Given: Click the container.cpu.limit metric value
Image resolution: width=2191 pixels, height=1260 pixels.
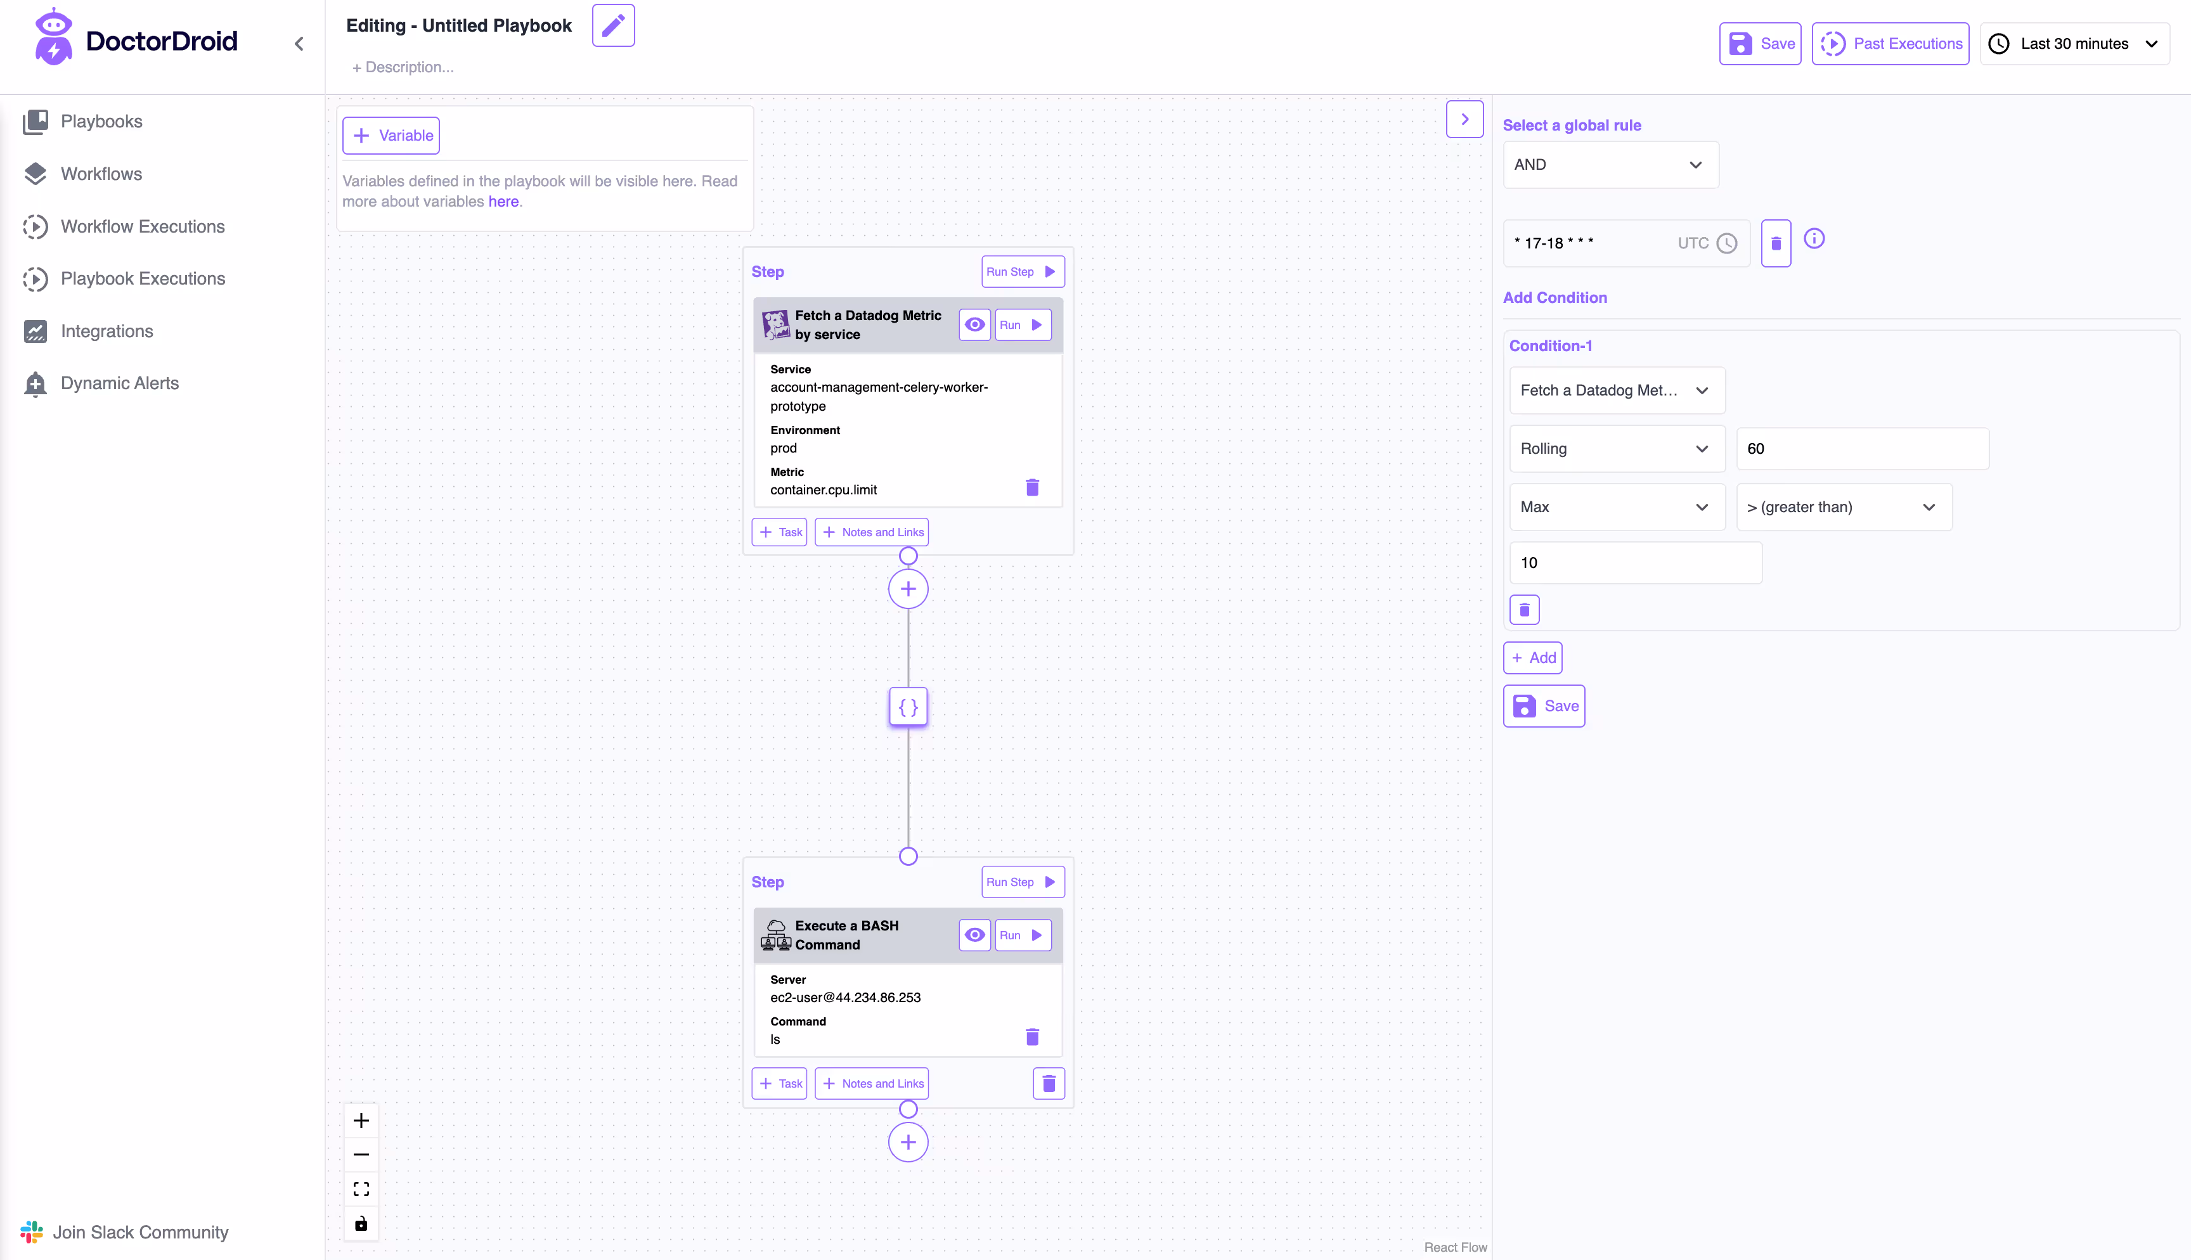Looking at the screenshot, I should click(823, 490).
